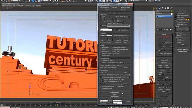Click Make Unique icon below modifier stack

coord(165,30)
